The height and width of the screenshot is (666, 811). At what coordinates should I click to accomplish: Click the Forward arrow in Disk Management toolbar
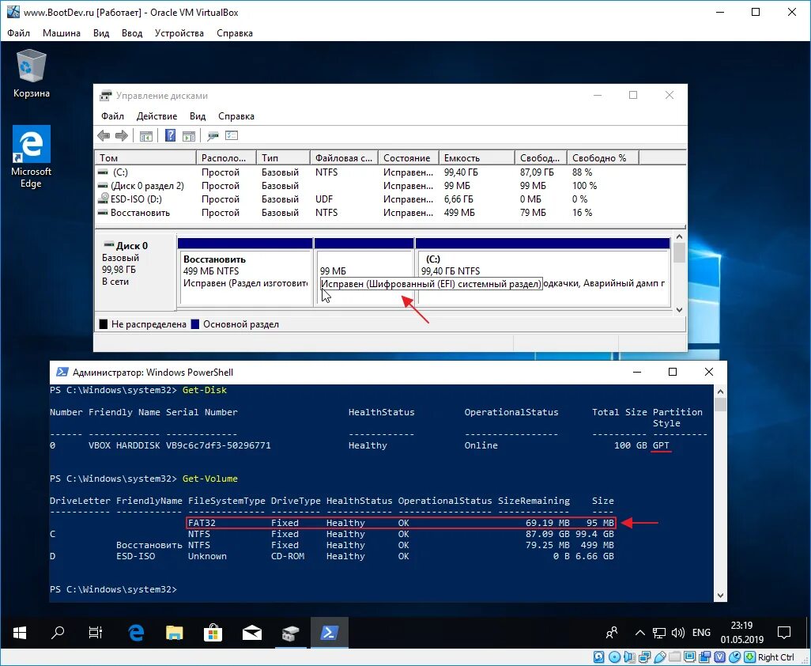(x=122, y=136)
